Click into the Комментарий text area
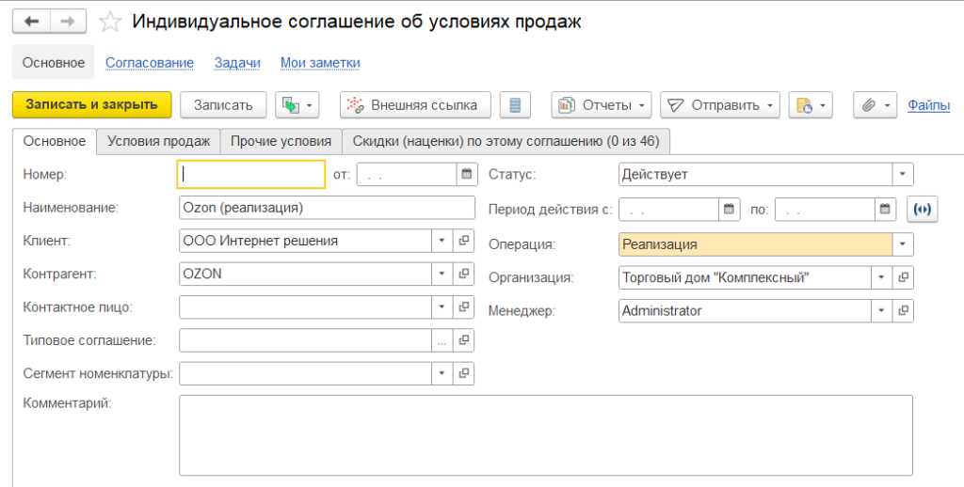 [544, 434]
